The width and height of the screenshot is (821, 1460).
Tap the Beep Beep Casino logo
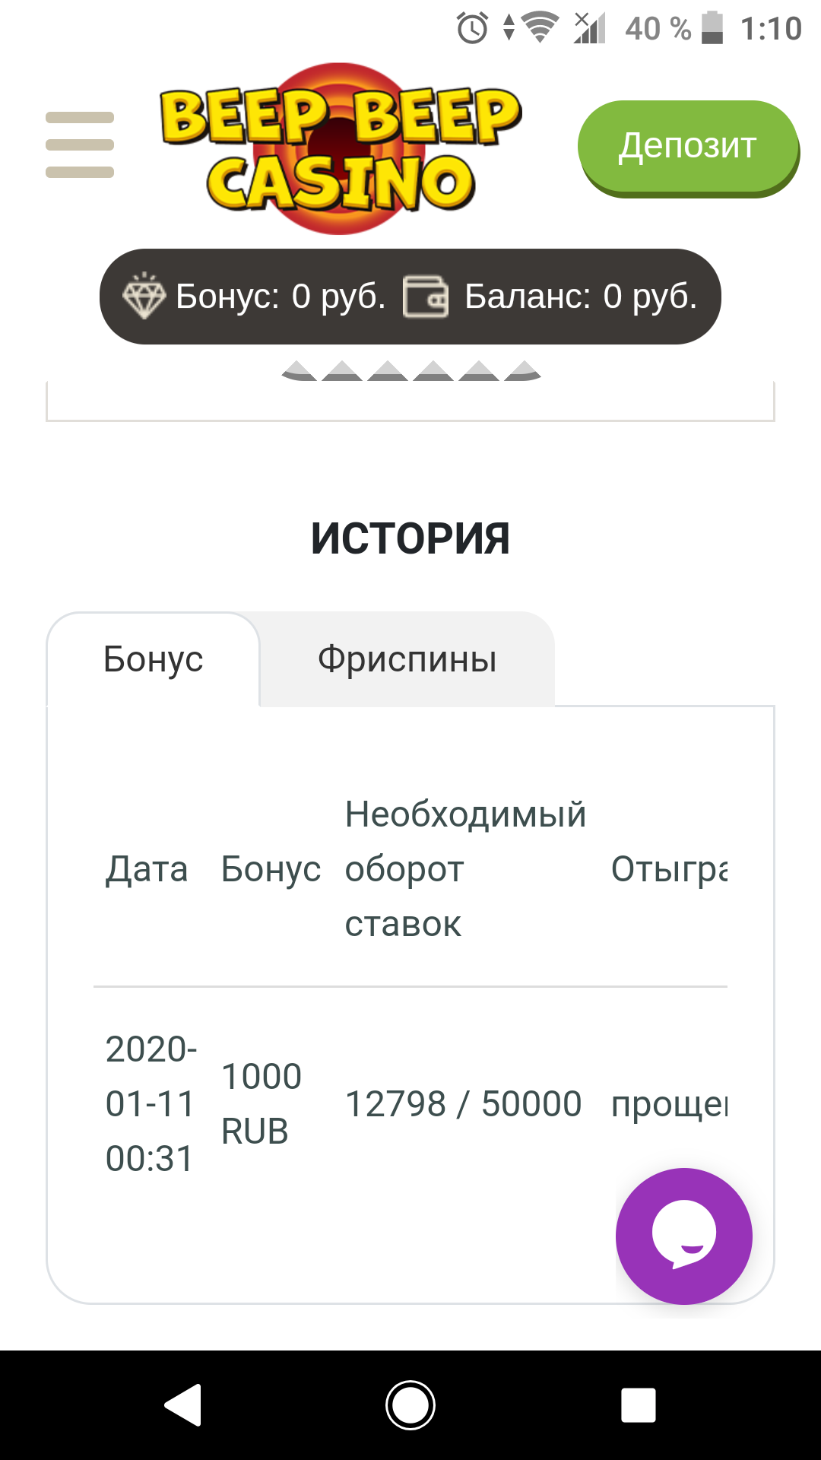(x=340, y=148)
